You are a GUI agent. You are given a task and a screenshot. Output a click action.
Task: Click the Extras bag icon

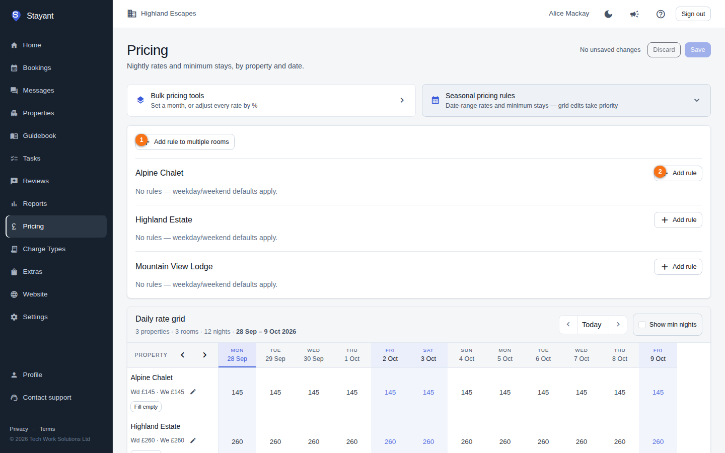coord(14,272)
